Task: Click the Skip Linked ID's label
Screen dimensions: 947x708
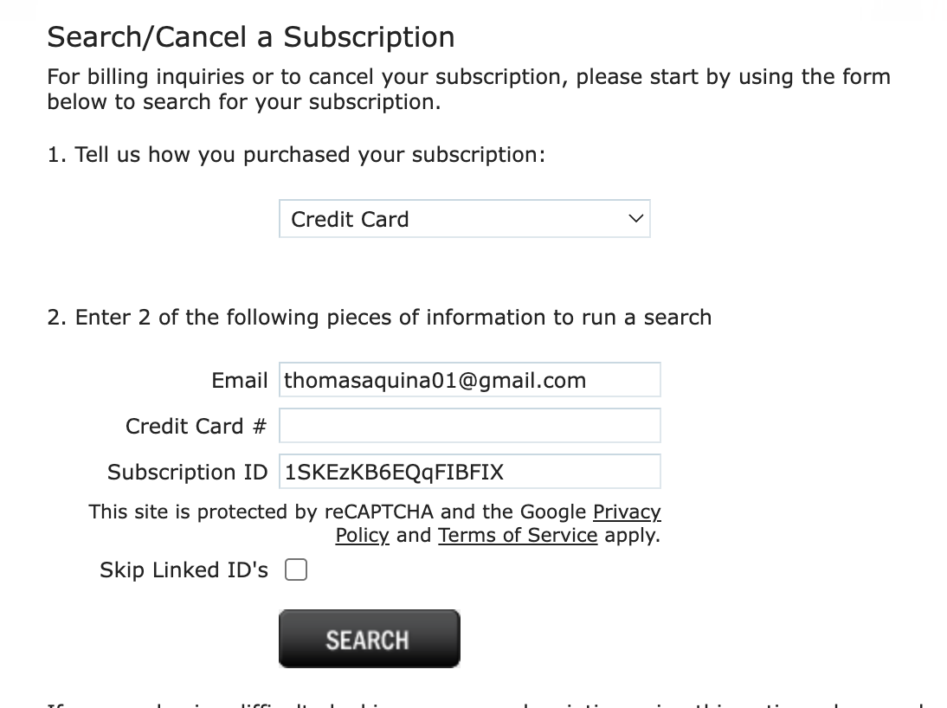Action: coord(184,570)
